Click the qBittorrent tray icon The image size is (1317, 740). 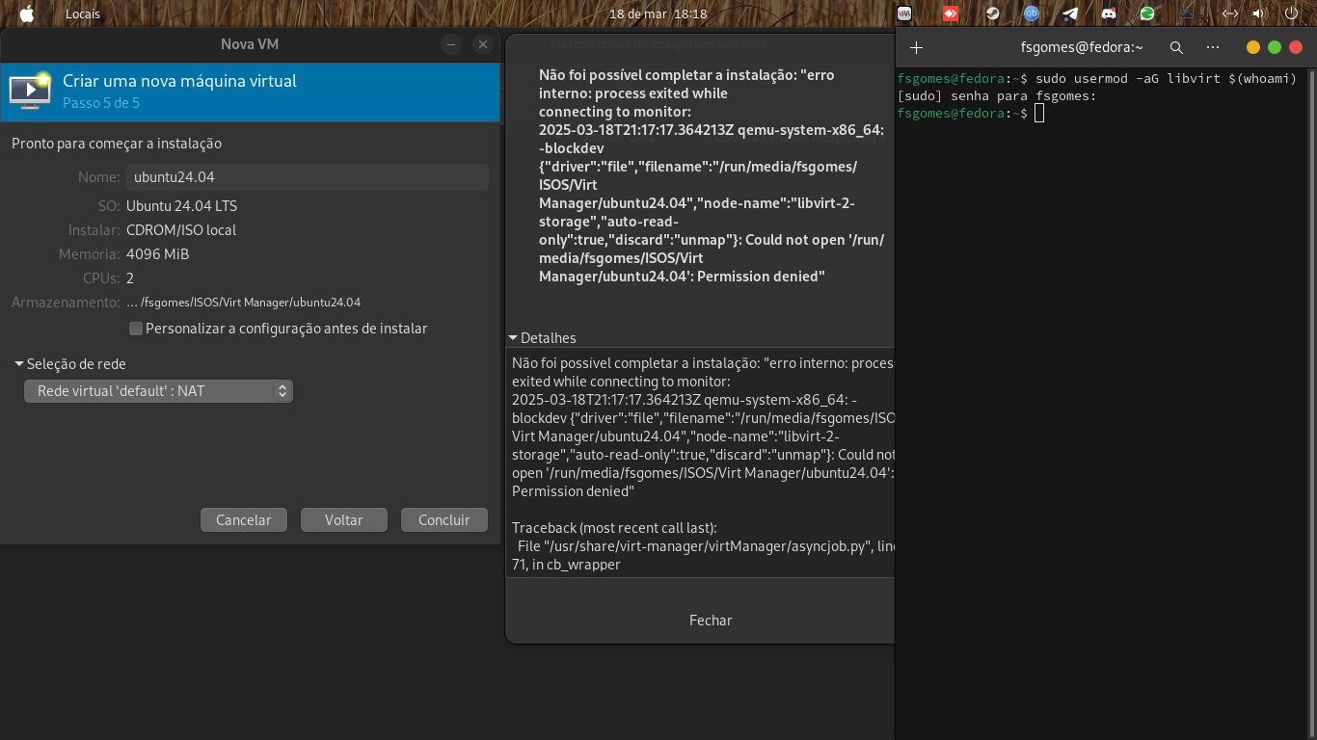tap(1032, 13)
